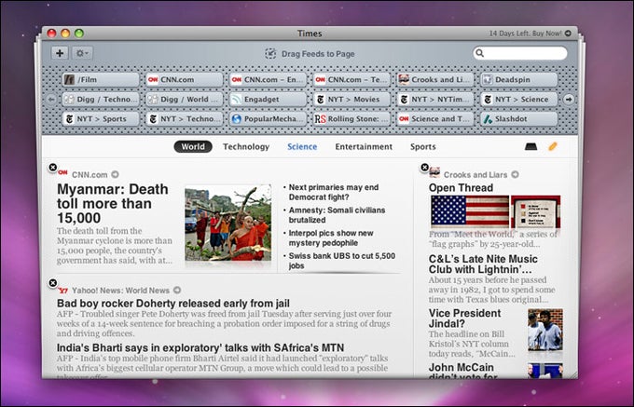Screen dimensions: 634x407
Task: Select the PopularMecha... feed tile
Action: tap(269, 119)
